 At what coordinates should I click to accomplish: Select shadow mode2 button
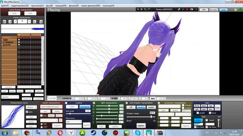tap(151, 107)
